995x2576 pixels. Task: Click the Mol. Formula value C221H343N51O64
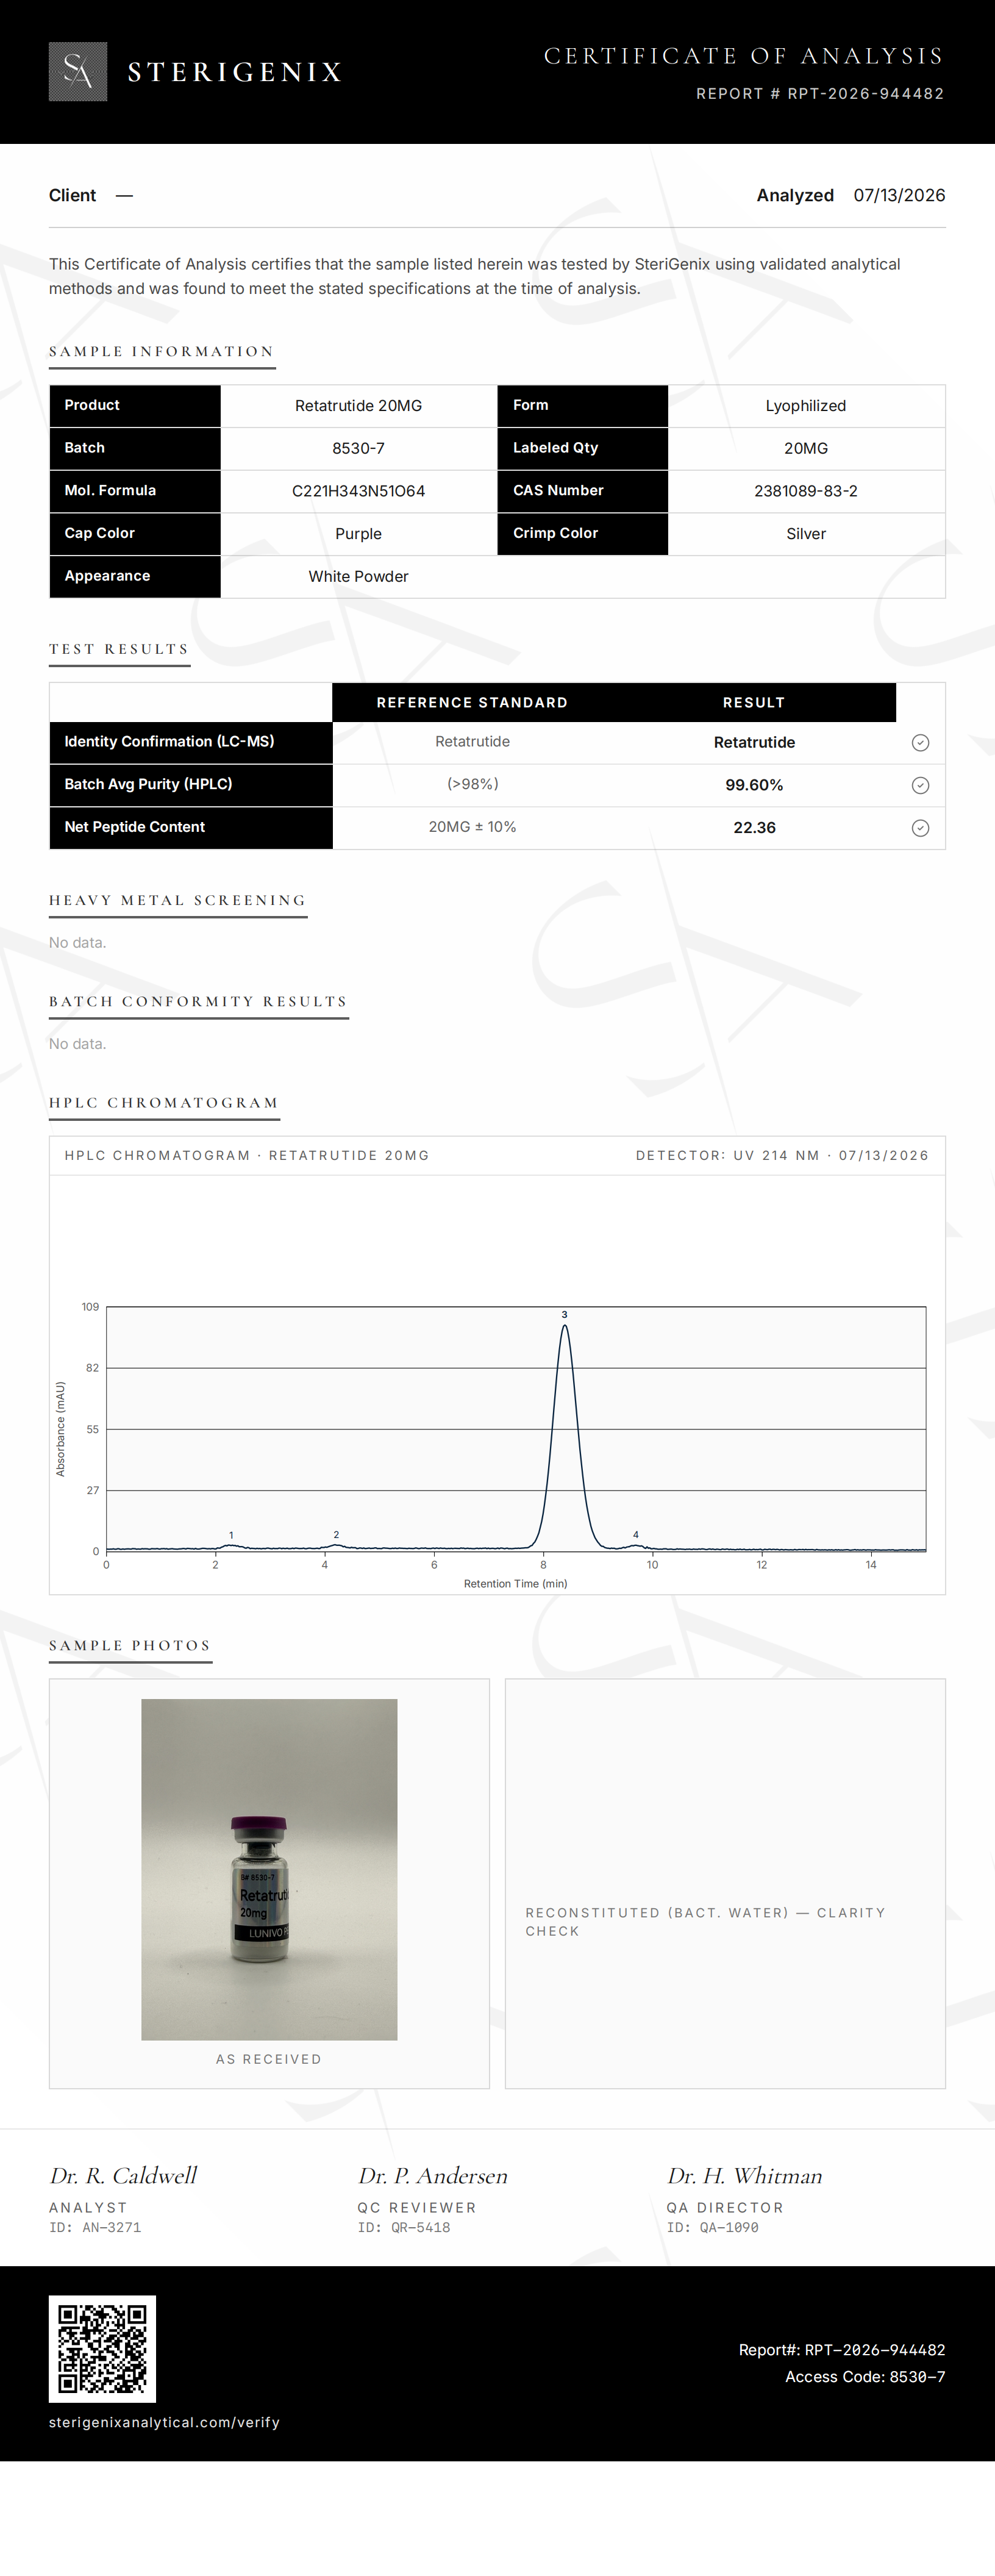tap(358, 491)
